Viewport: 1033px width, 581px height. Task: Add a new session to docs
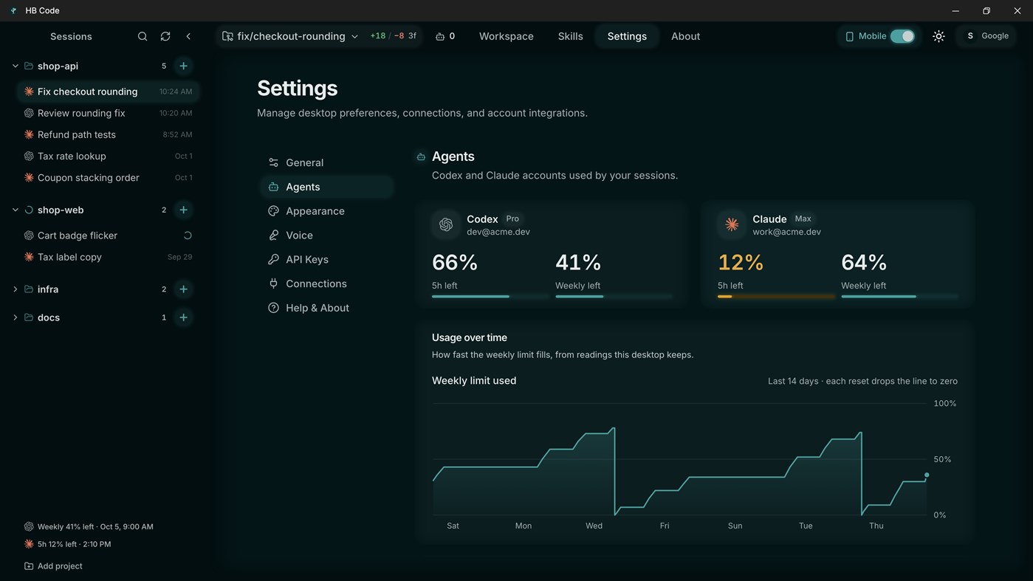tap(183, 317)
